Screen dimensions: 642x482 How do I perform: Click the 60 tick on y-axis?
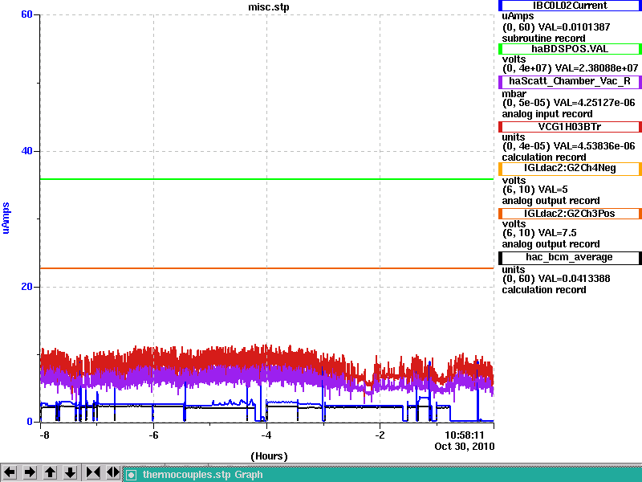click(x=26, y=14)
